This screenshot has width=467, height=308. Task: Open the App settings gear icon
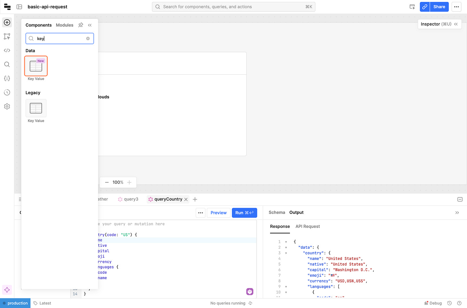pos(7,106)
